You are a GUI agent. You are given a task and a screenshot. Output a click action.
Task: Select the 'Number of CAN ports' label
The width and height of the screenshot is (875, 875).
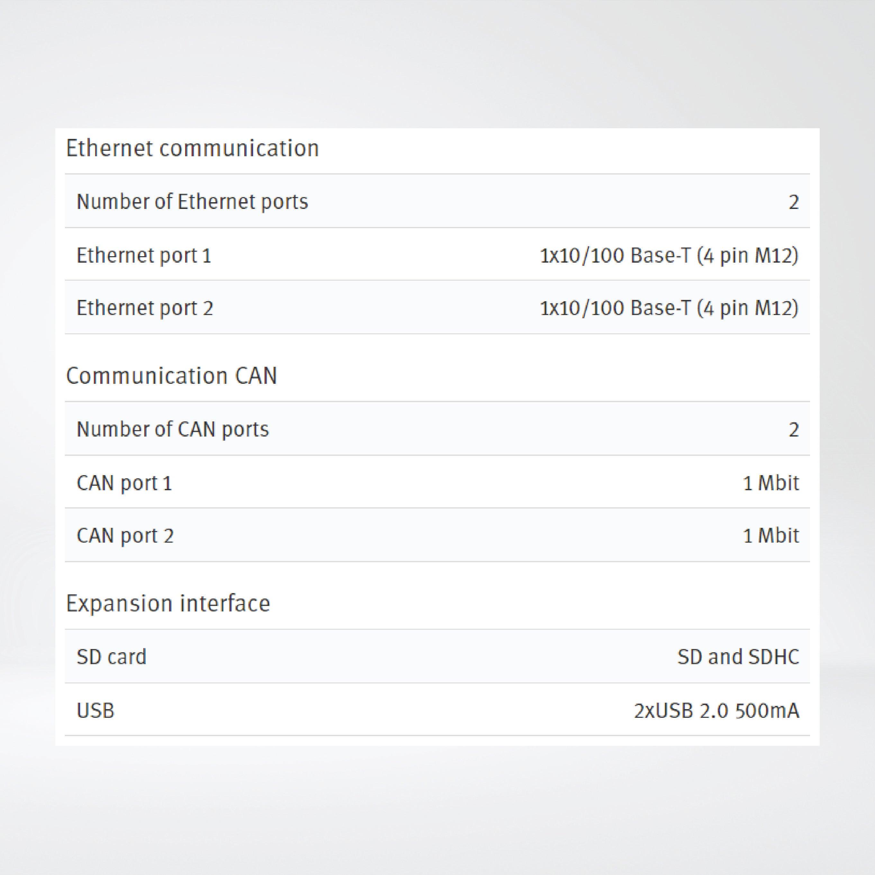pos(173,429)
